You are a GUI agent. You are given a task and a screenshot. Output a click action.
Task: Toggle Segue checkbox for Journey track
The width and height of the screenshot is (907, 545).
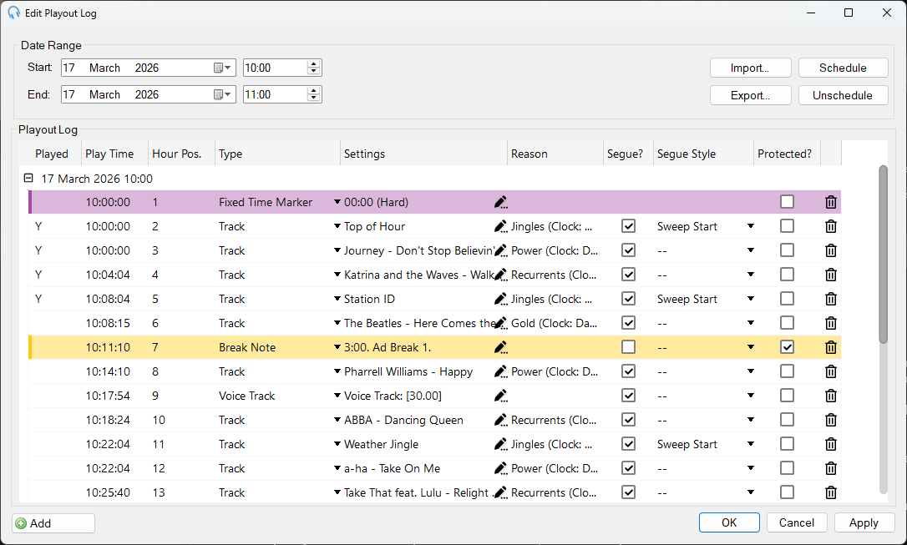(x=628, y=250)
